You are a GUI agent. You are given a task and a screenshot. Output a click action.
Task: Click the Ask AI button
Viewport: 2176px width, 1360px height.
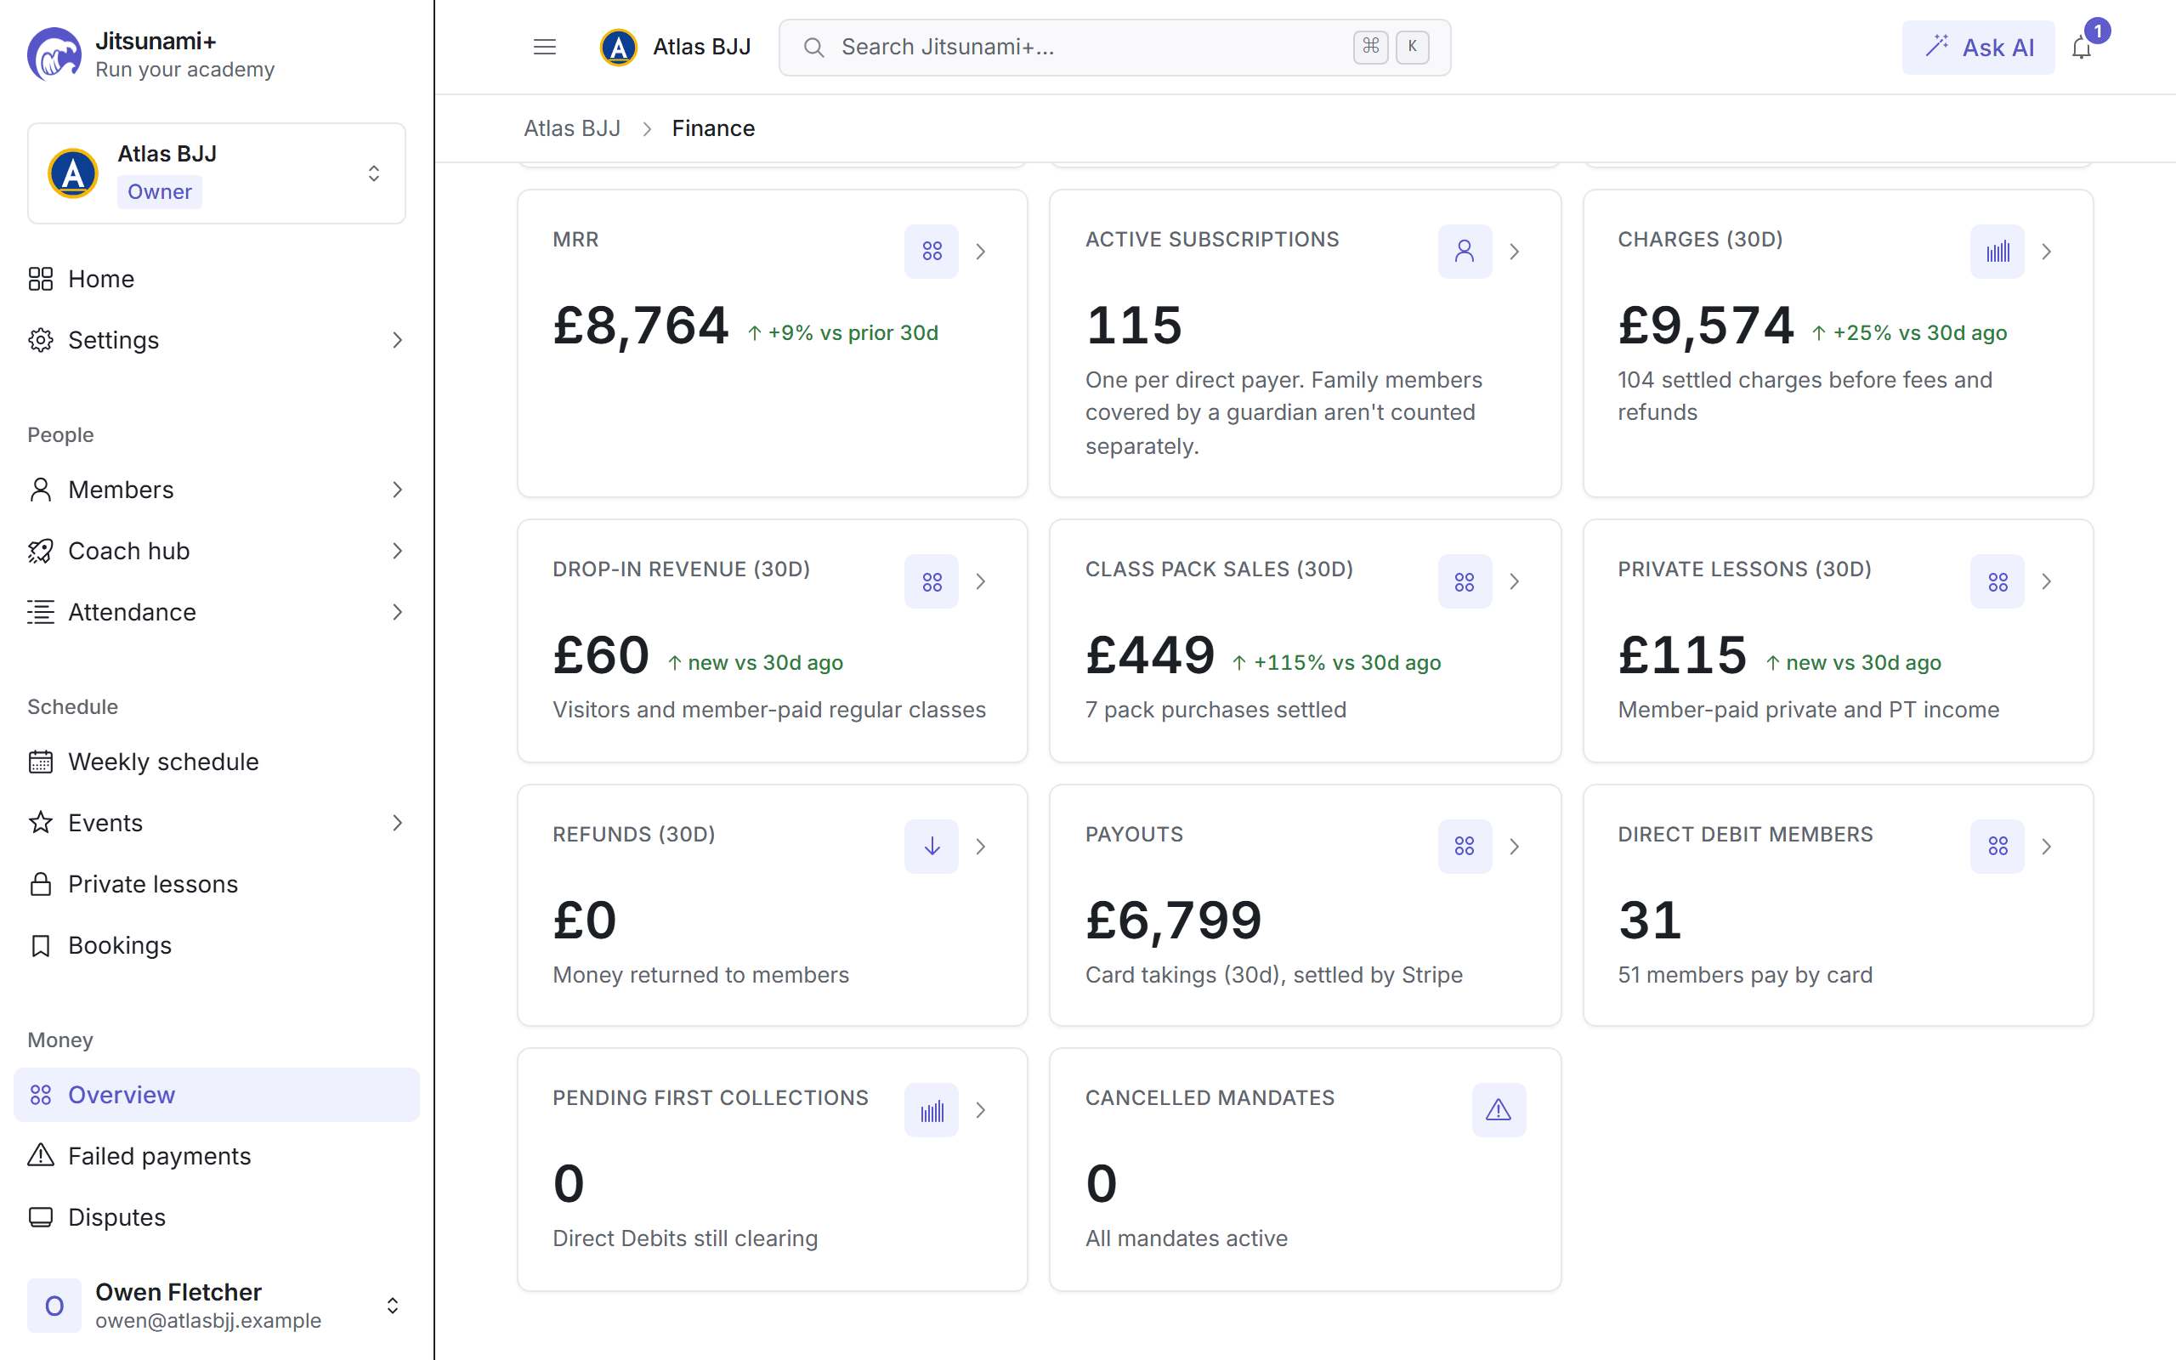1977,48
